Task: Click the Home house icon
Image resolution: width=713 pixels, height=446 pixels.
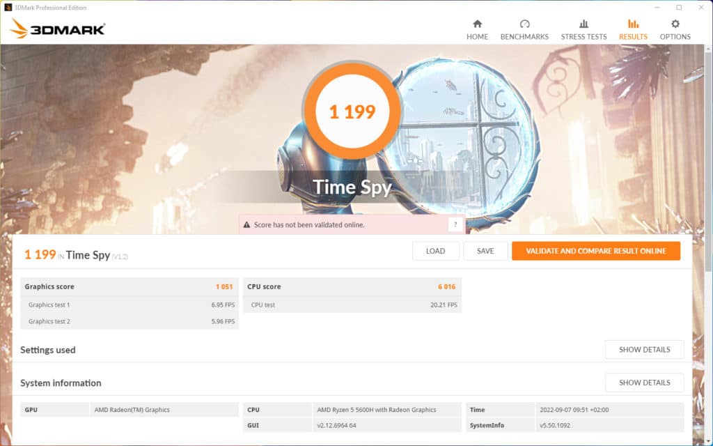Action: pyautogui.click(x=477, y=24)
